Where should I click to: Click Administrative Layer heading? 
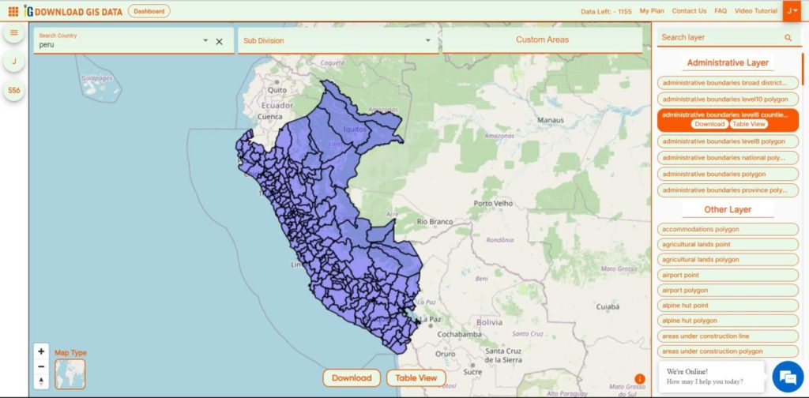[728, 63]
